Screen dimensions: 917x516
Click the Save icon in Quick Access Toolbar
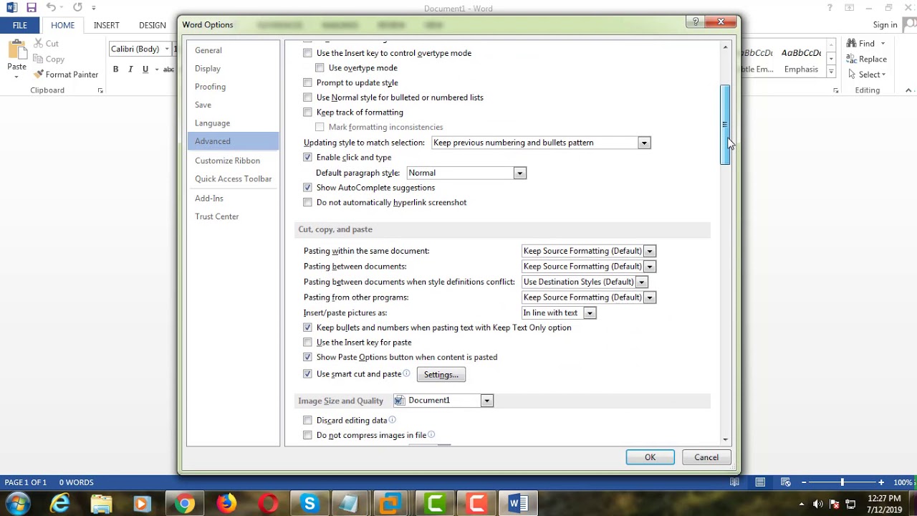pyautogui.click(x=31, y=8)
